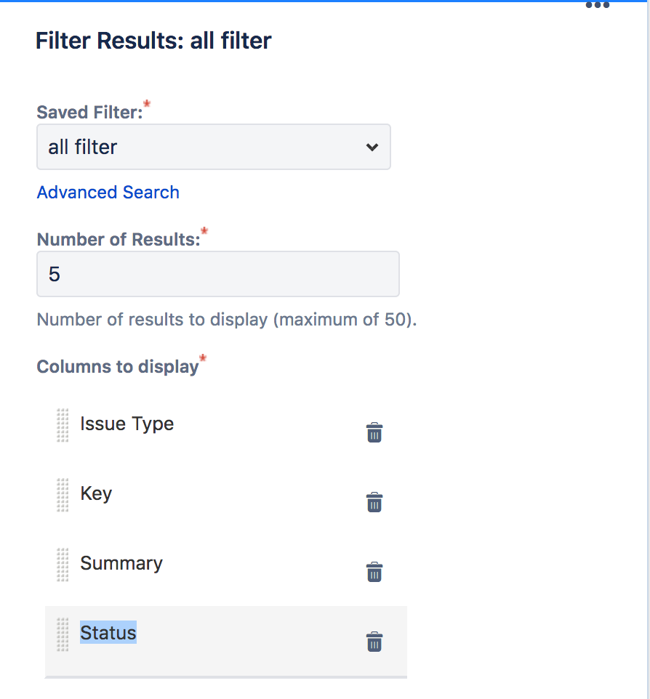
Task: Click the Key column label
Action: point(96,493)
